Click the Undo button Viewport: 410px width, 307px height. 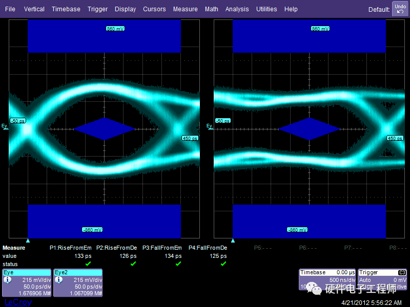click(x=400, y=9)
